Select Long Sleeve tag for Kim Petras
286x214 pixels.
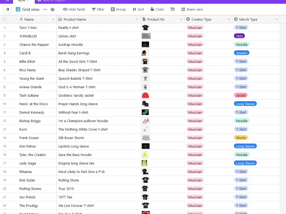(245, 146)
